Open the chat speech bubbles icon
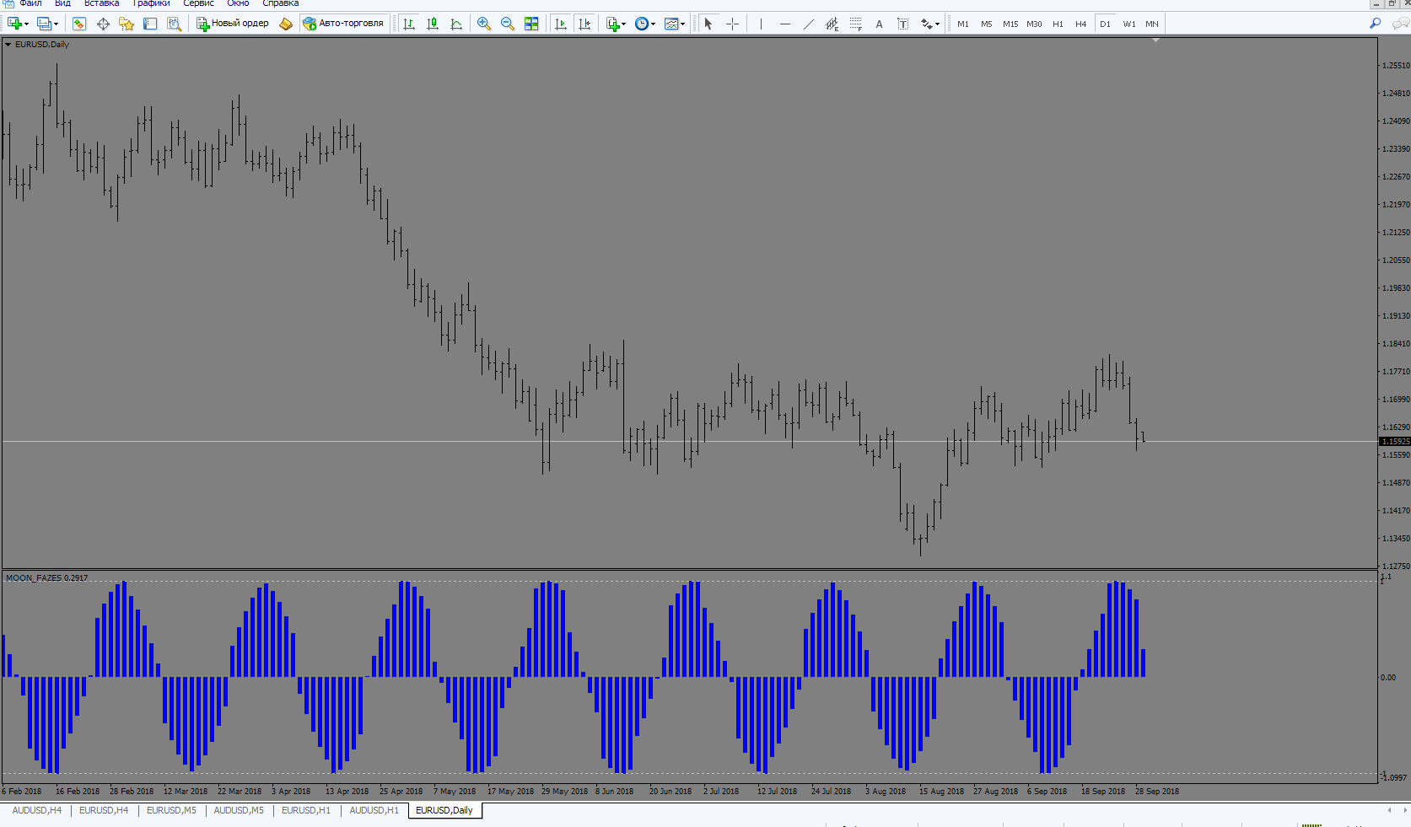 coord(1400,24)
